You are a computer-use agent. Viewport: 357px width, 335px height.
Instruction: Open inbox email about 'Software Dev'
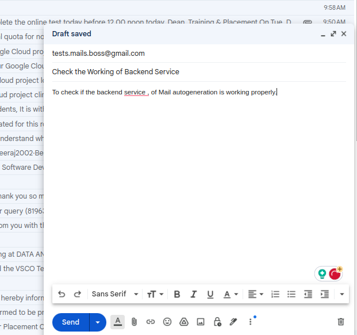coord(22,167)
